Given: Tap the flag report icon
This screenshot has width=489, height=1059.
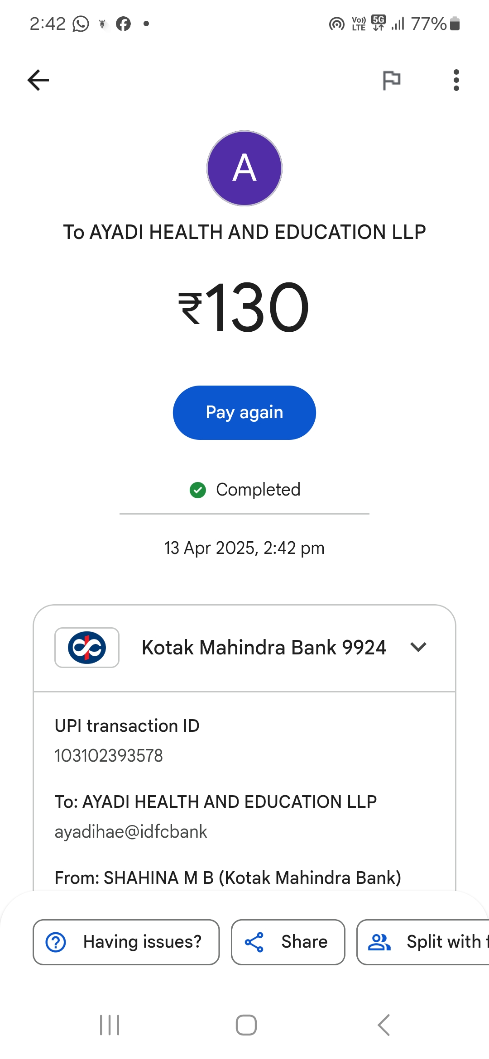Looking at the screenshot, I should [391, 81].
